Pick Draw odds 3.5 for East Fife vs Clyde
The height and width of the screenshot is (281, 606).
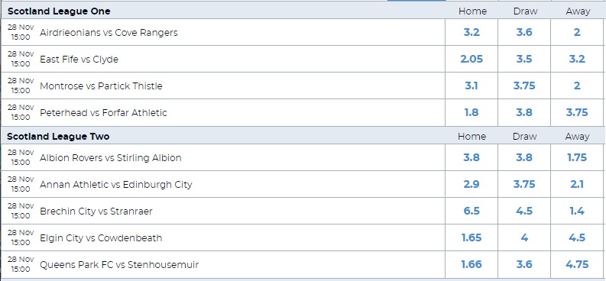tap(524, 59)
